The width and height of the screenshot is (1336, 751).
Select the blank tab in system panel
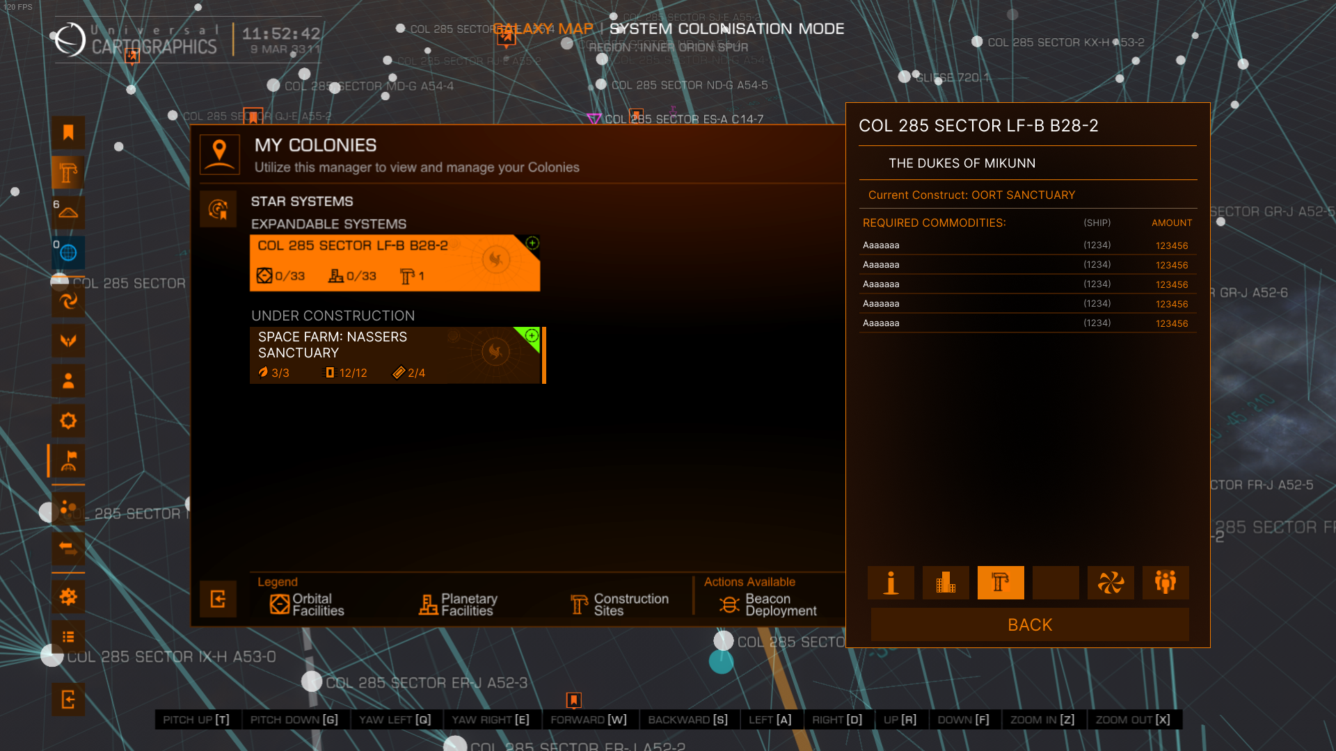tap(1056, 583)
